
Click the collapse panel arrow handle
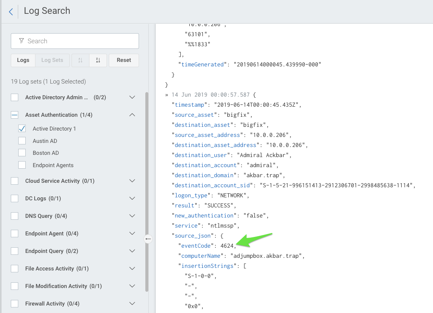point(148,239)
